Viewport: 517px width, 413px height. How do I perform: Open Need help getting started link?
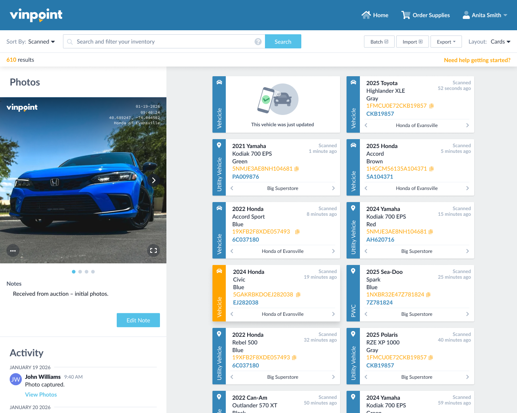tap(477, 60)
